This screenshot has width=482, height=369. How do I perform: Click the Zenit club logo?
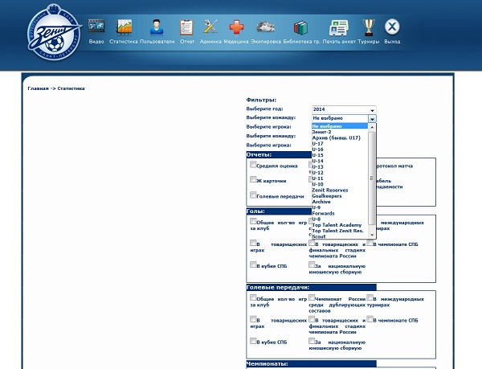click(x=54, y=33)
